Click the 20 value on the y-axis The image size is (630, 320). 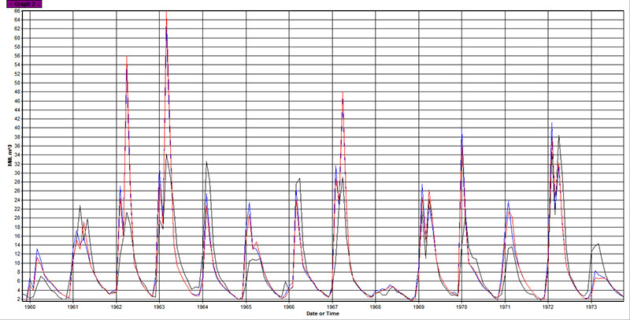click(18, 218)
